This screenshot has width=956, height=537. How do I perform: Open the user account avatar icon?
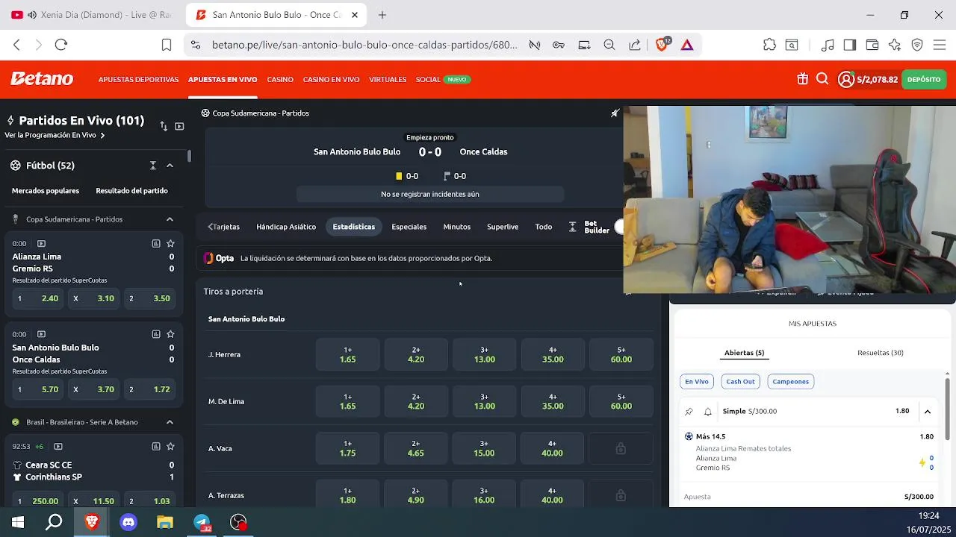pyautogui.click(x=846, y=79)
